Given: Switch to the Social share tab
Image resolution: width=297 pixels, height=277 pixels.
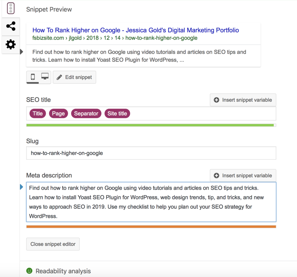Looking at the screenshot, I should [11, 26].
